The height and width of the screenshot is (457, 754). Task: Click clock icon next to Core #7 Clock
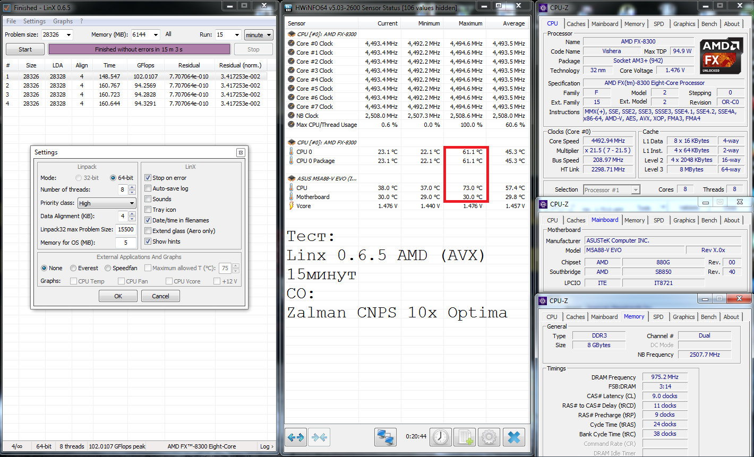pos(291,107)
